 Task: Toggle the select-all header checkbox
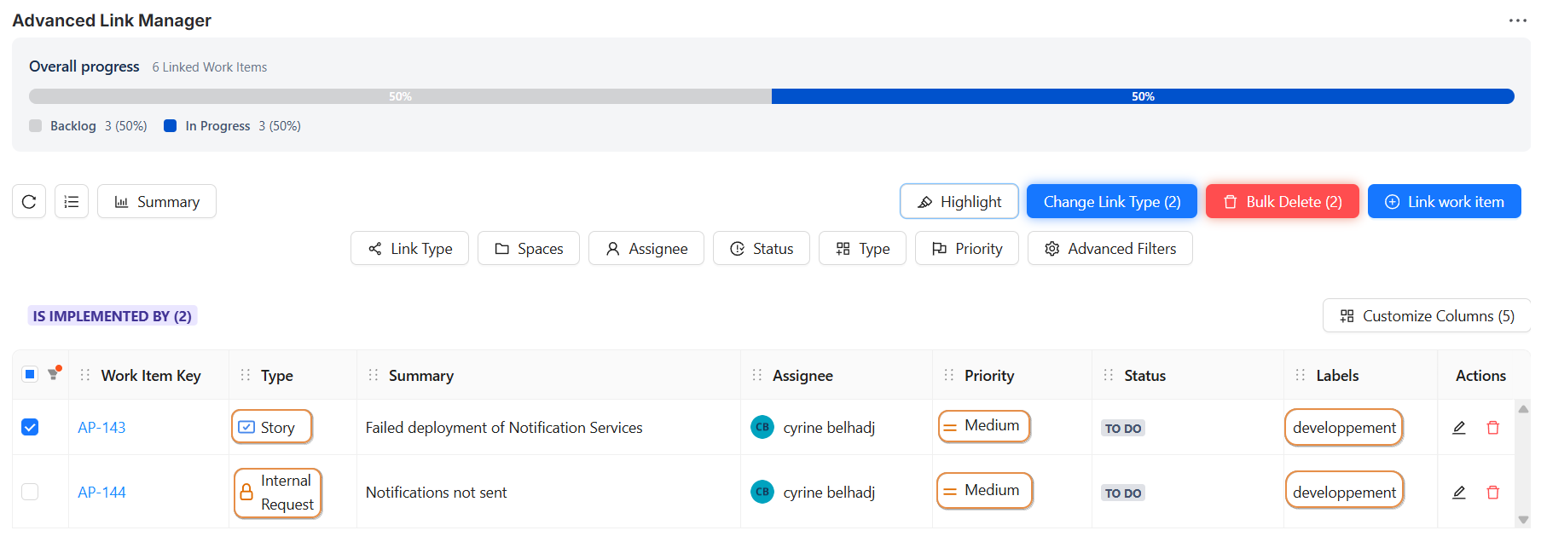pos(30,374)
